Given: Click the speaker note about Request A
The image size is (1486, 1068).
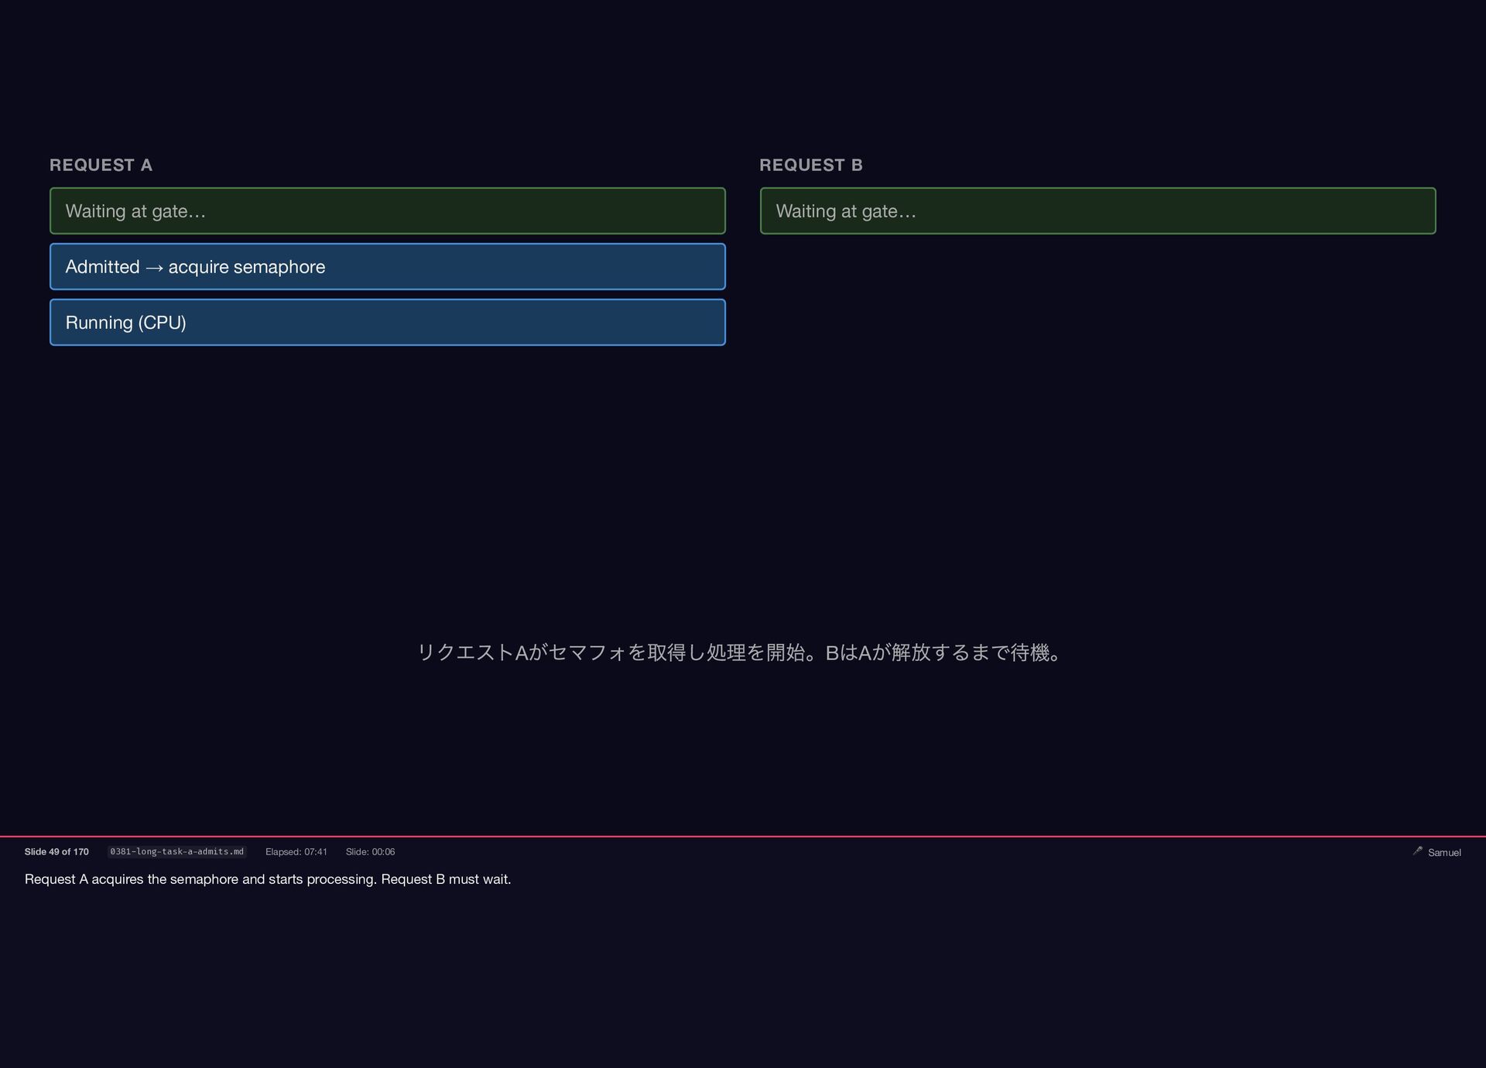Looking at the screenshot, I should pos(268,879).
